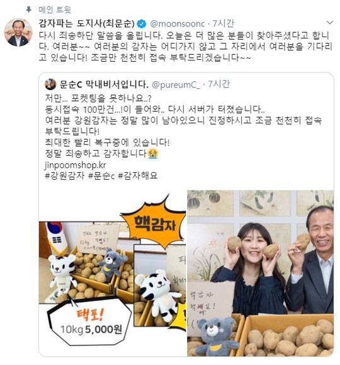Click the 메인 트윗 pinned label
Screen dimensions: 340x365
55,9
